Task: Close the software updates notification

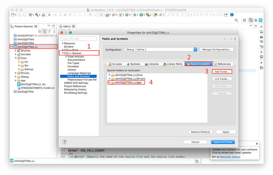Action: click(x=257, y=144)
